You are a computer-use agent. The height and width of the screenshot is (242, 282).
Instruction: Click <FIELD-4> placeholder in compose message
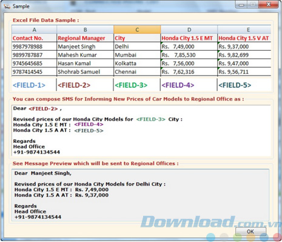pyautogui.click(x=89, y=125)
